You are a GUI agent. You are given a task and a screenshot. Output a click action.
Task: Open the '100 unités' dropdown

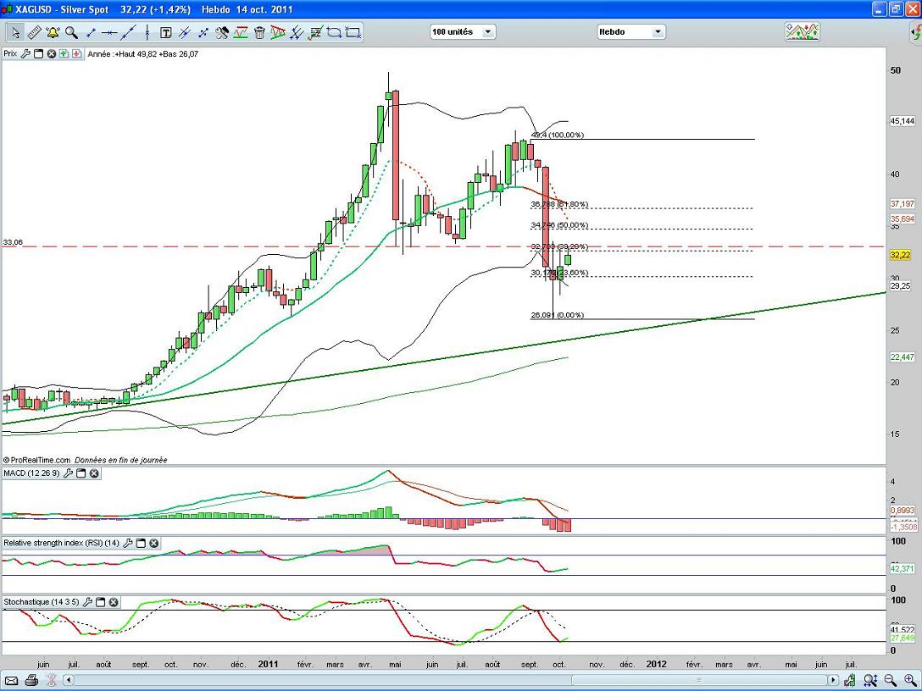(463, 31)
